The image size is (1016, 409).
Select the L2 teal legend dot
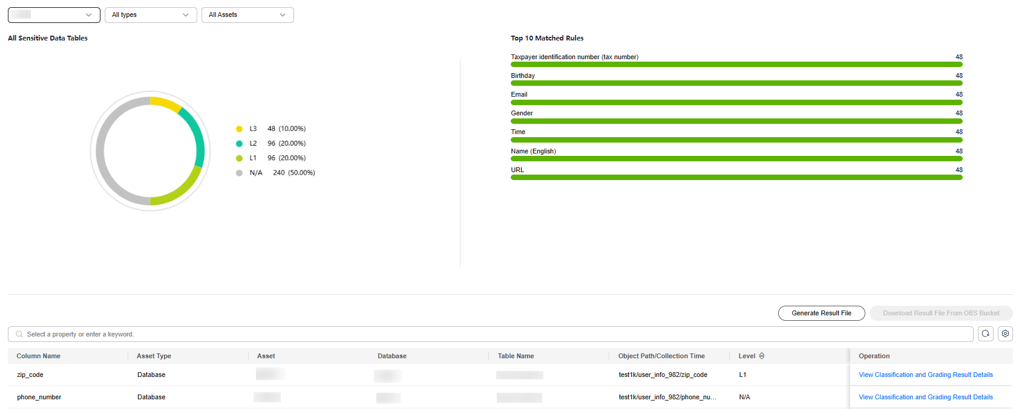point(239,143)
